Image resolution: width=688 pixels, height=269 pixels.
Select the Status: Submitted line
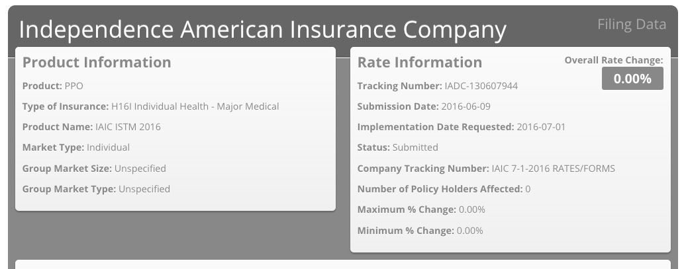[397, 147]
